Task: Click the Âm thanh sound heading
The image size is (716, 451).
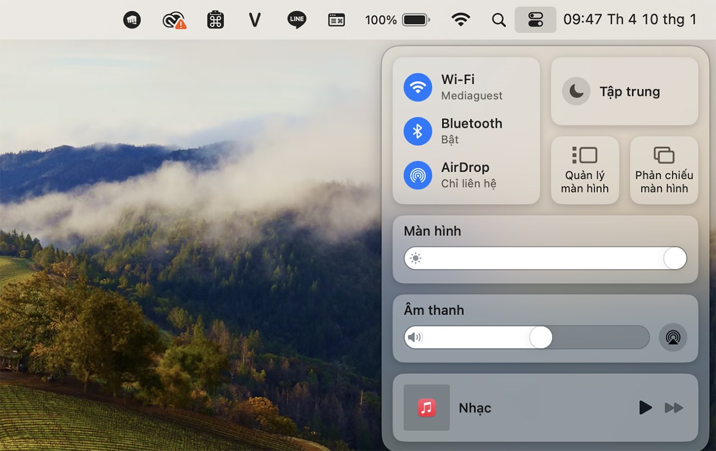Action: (434, 310)
